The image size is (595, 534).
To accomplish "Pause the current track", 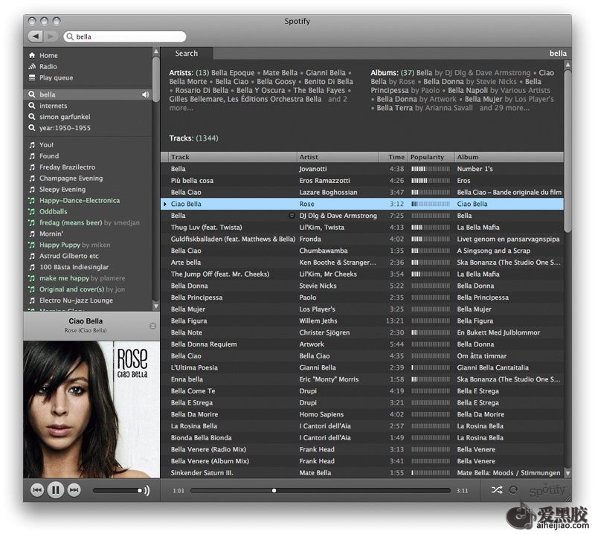I will click(x=55, y=490).
